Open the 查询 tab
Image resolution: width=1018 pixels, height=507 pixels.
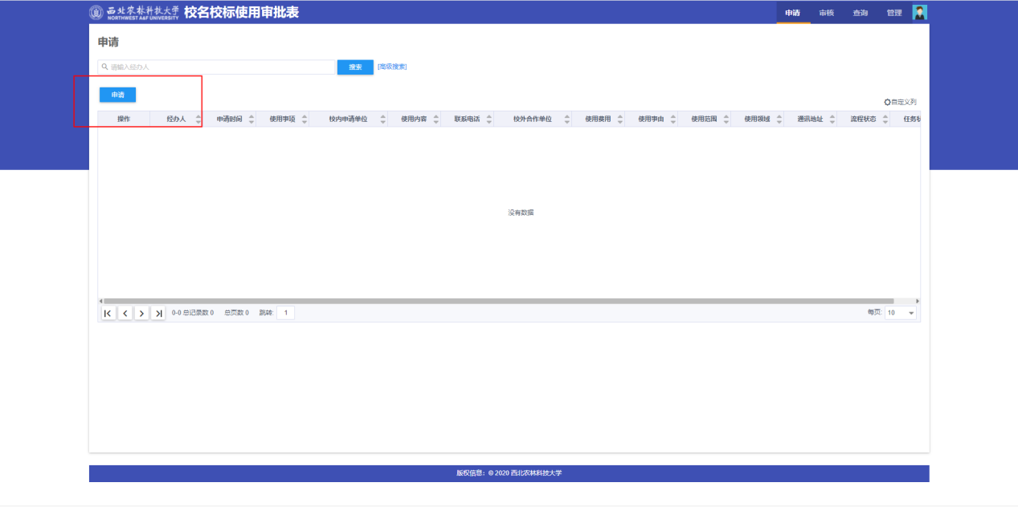(860, 13)
